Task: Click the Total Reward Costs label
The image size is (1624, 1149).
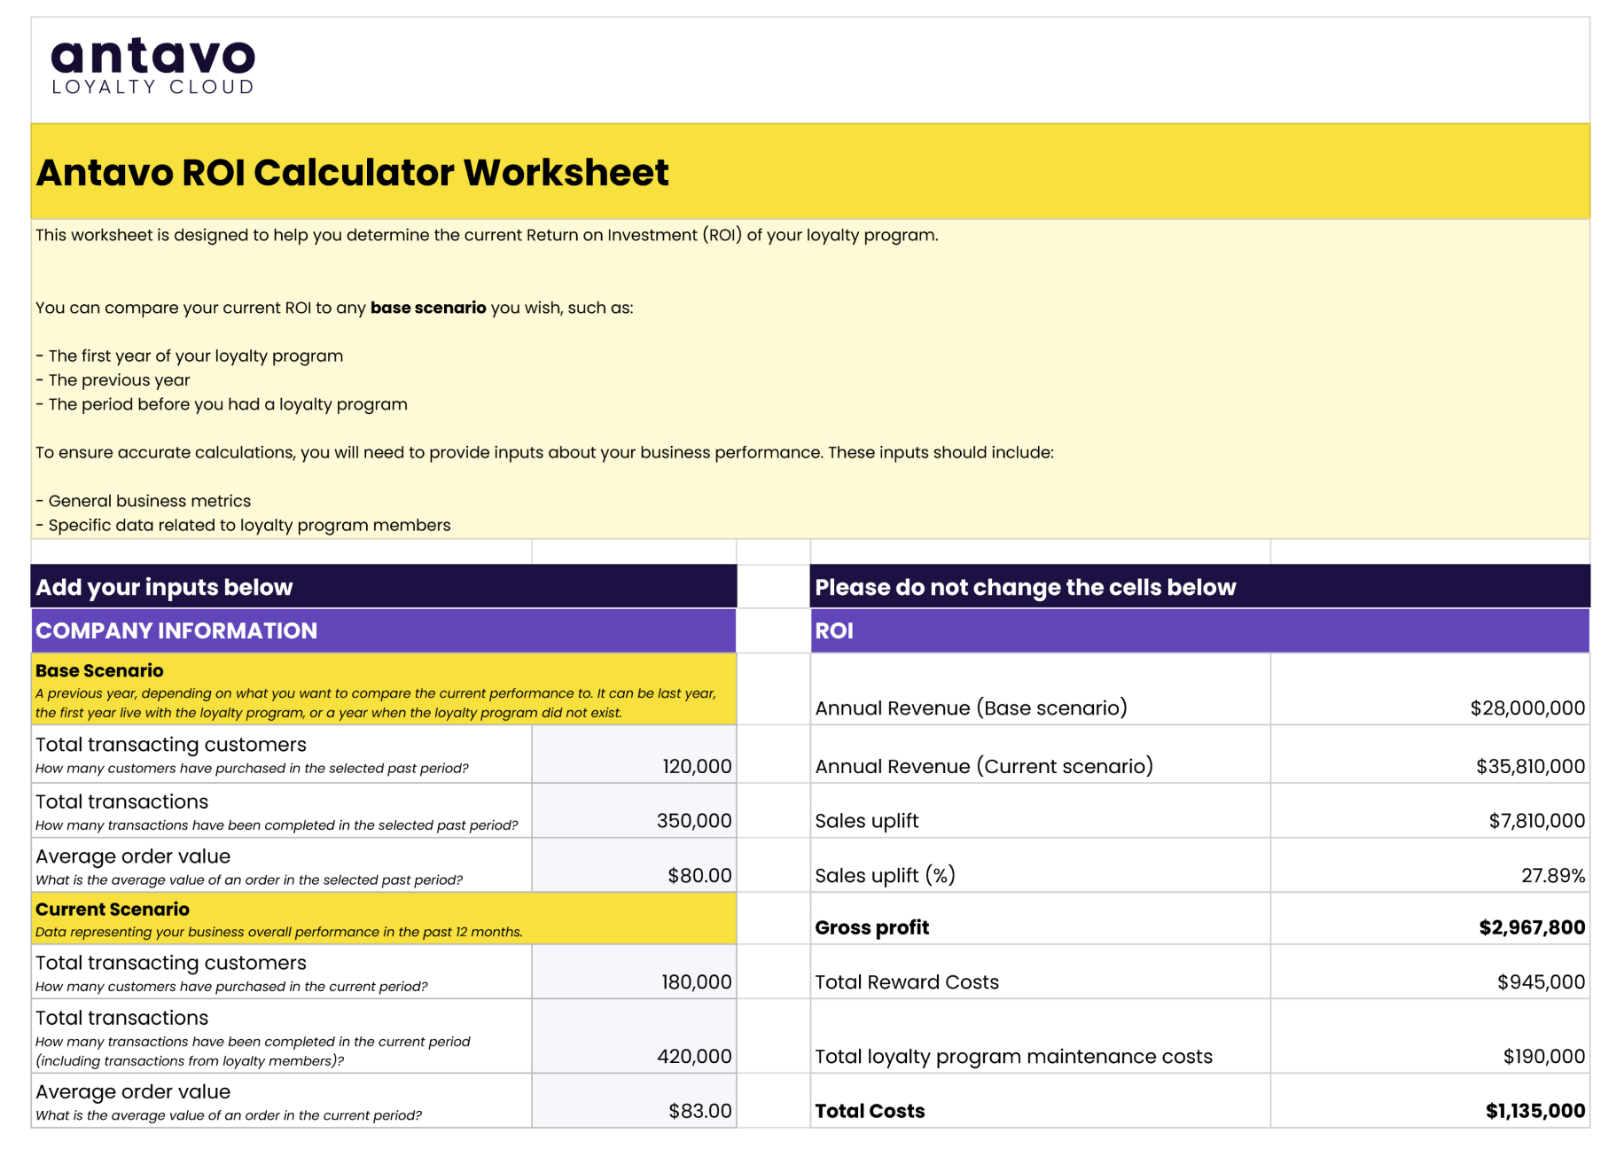Action: (907, 981)
